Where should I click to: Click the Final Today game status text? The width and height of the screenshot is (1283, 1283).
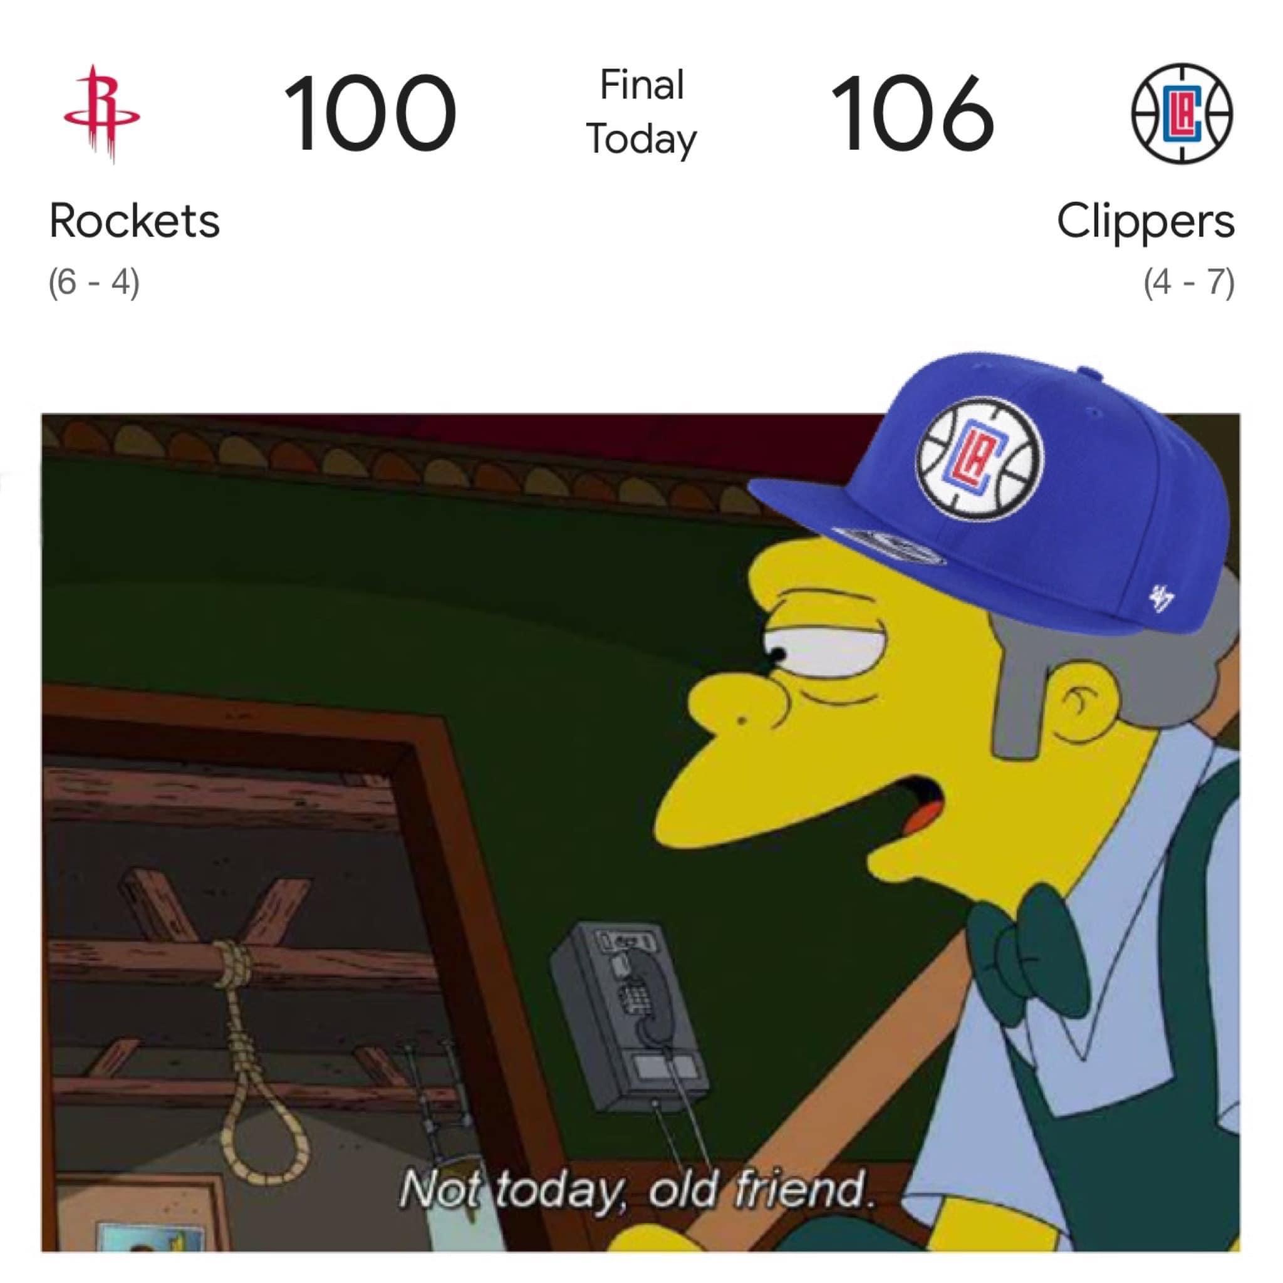click(x=641, y=112)
